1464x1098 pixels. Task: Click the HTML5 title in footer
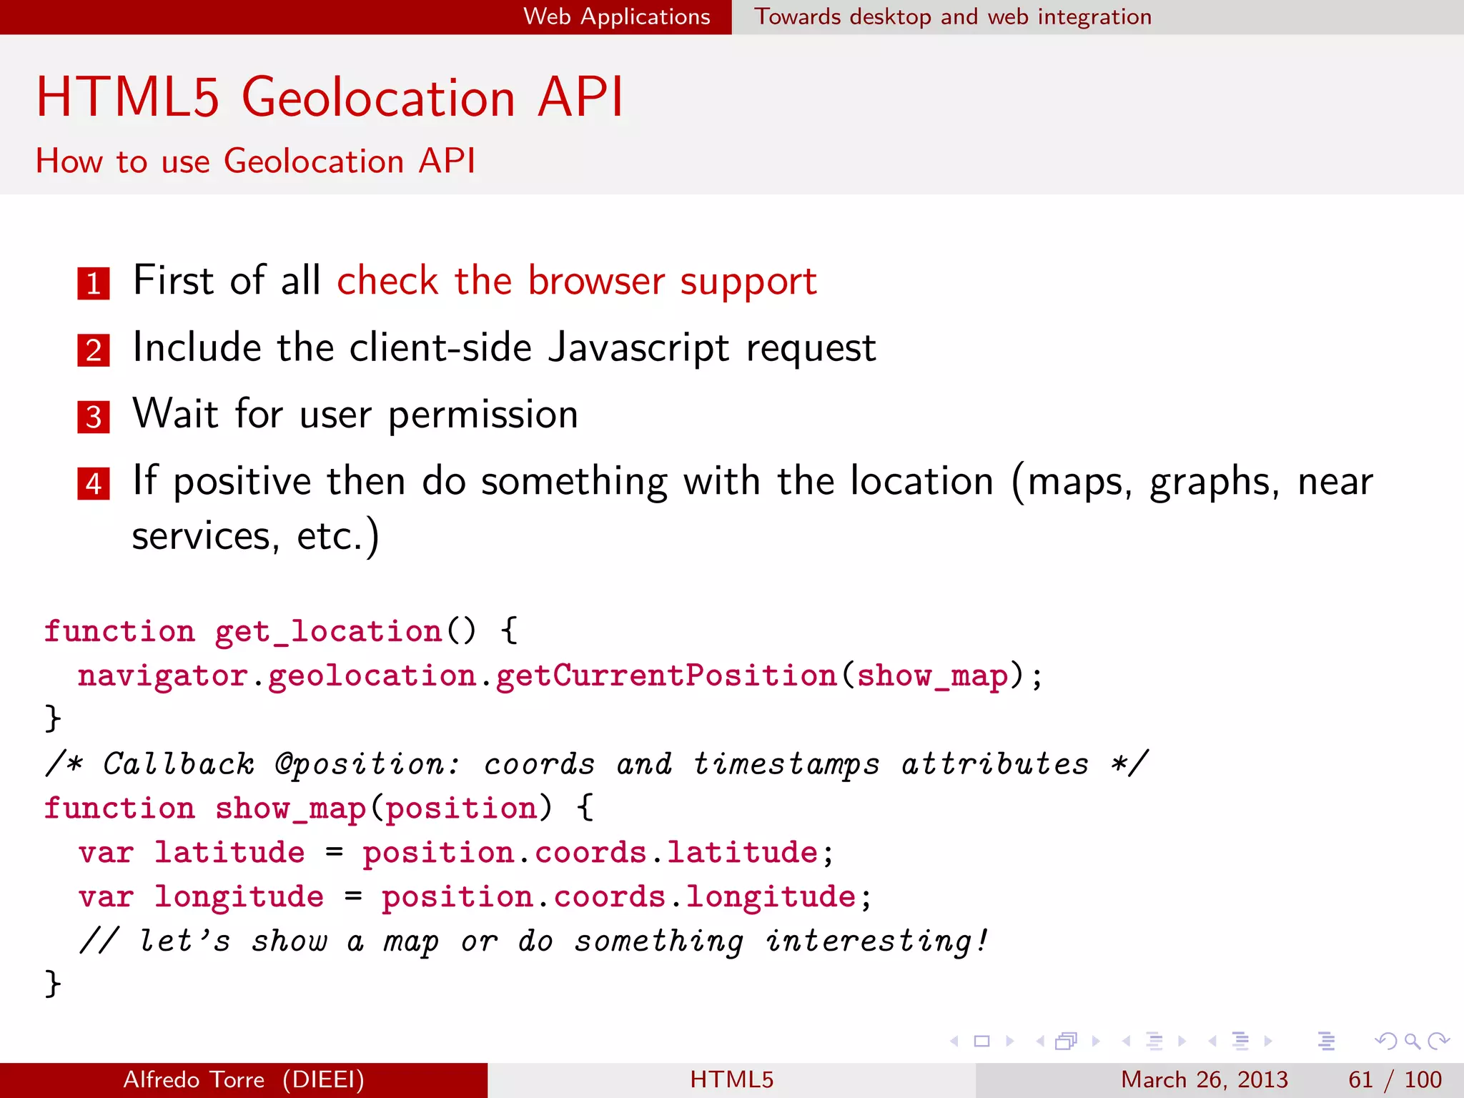[732, 1079]
